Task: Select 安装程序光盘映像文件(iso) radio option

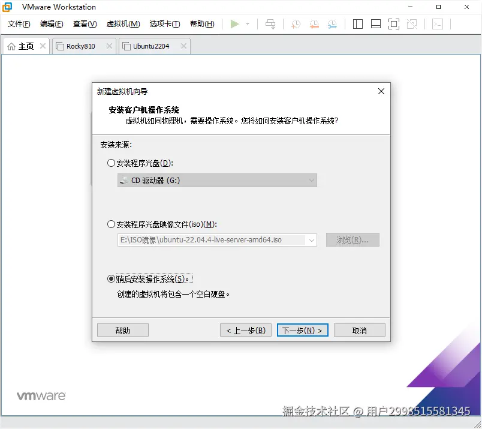Action: [x=111, y=224]
